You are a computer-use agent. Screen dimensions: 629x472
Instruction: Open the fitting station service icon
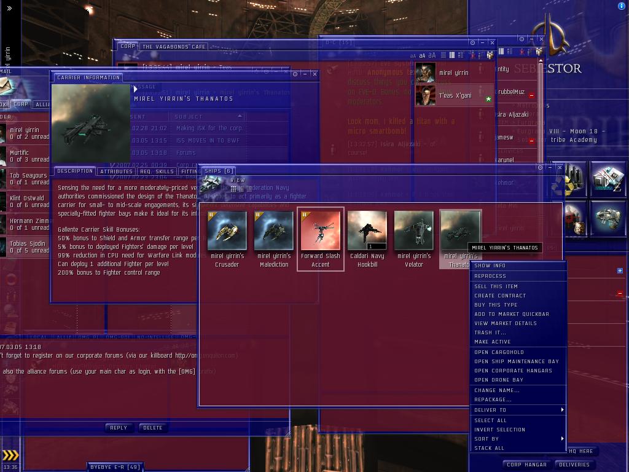click(x=609, y=218)
